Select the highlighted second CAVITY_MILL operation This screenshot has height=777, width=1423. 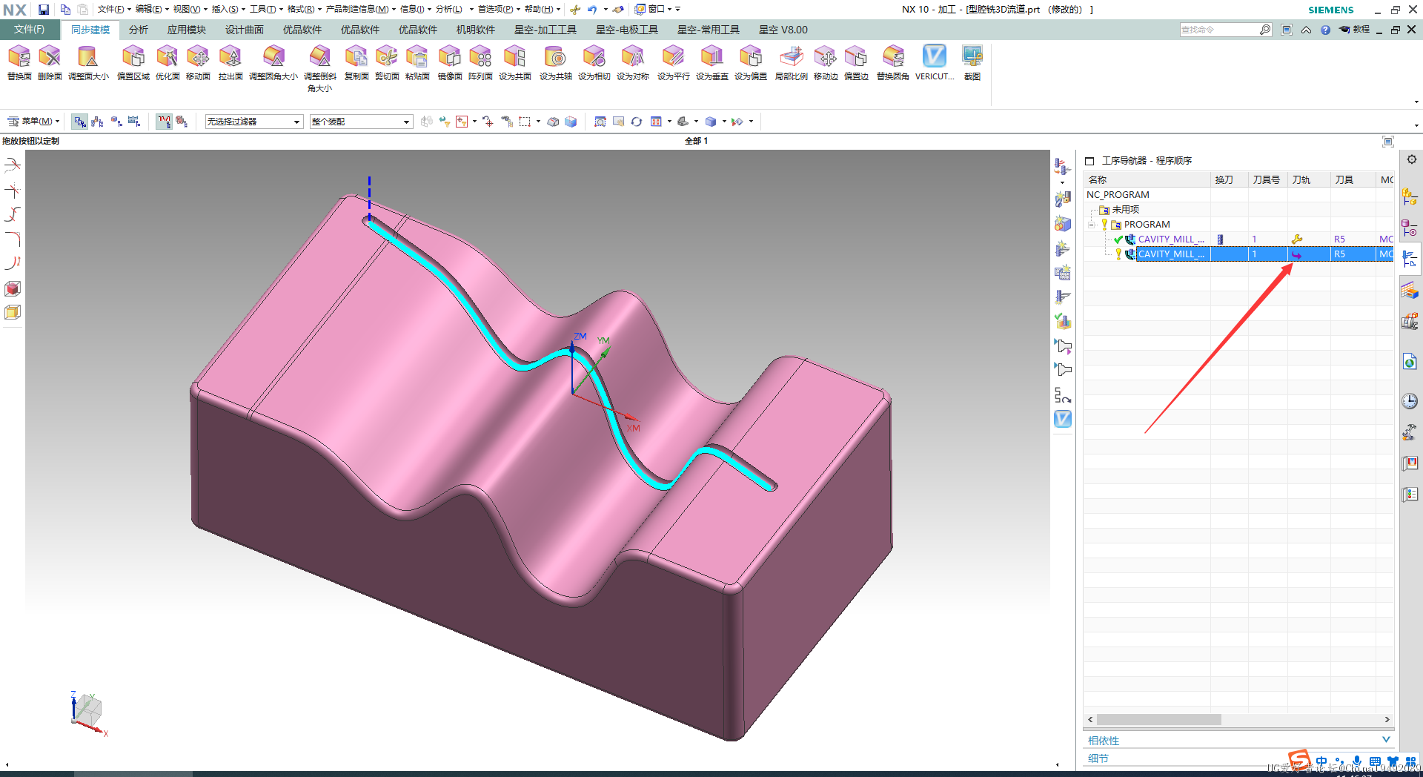point(1238,254)
